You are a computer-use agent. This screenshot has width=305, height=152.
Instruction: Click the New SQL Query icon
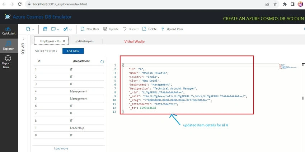45,29
